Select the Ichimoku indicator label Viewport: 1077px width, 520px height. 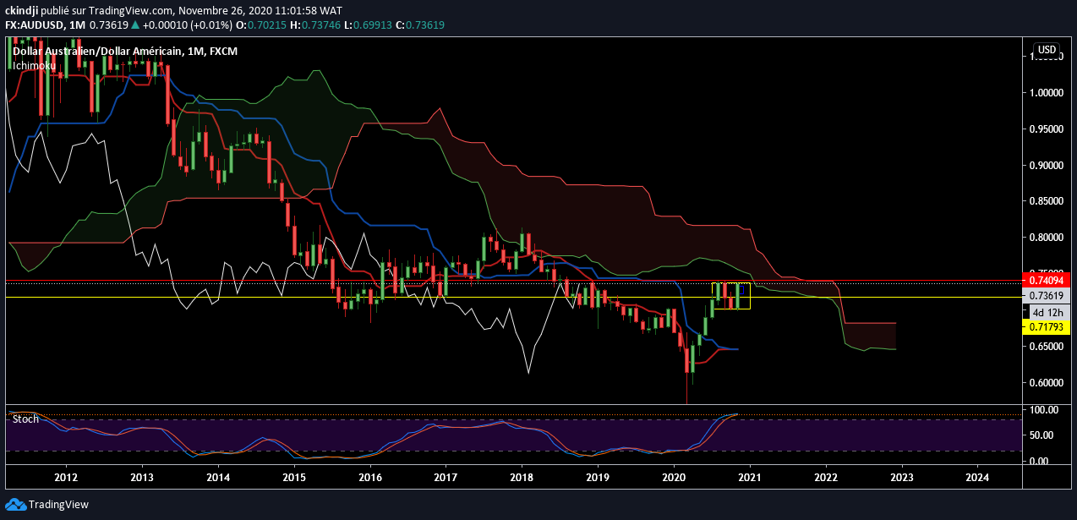[33, 64]
